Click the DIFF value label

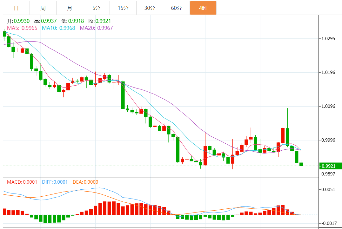tap(55, 182)
